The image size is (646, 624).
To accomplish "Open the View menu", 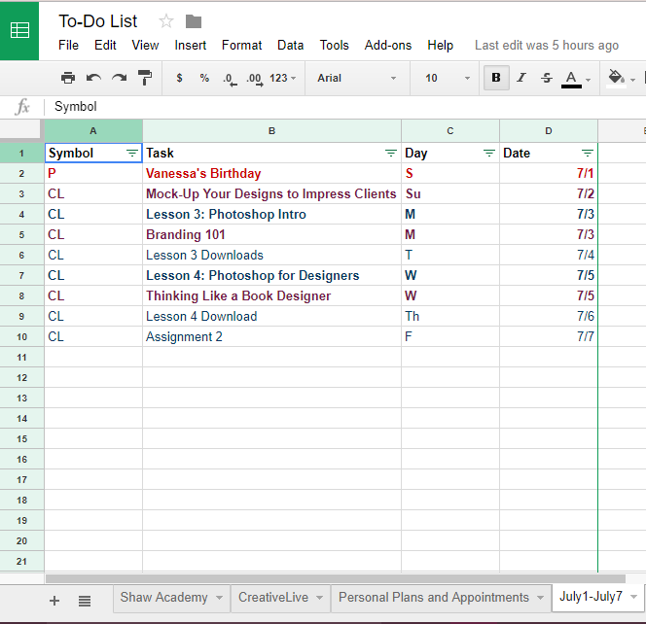I will (145, 45).
